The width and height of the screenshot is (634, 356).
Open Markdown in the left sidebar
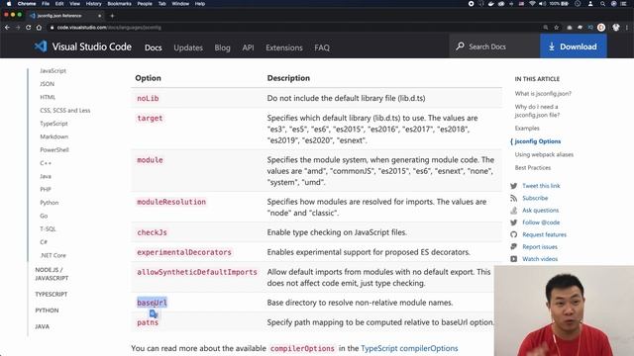point(54,136)
